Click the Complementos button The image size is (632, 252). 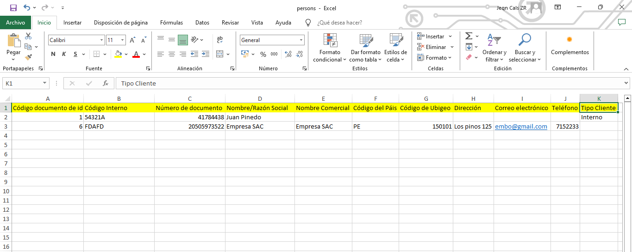point(569,45)
